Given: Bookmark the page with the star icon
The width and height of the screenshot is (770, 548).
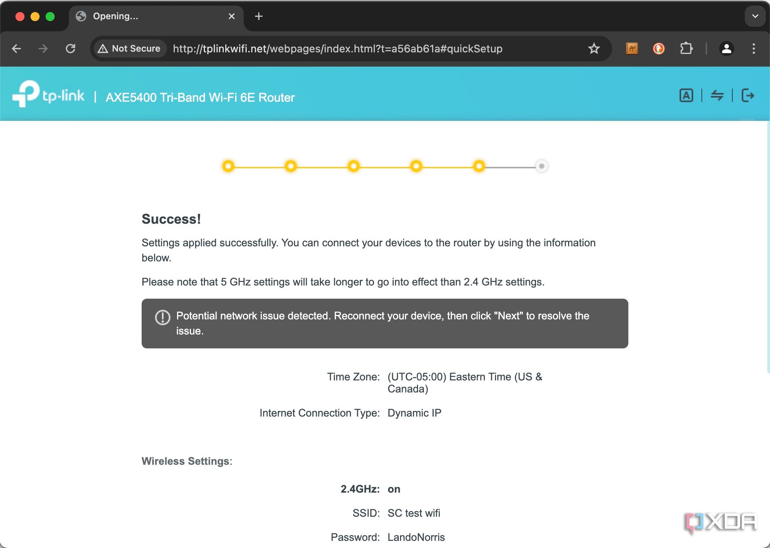Looking at the screenshot, I should [594, 49].
